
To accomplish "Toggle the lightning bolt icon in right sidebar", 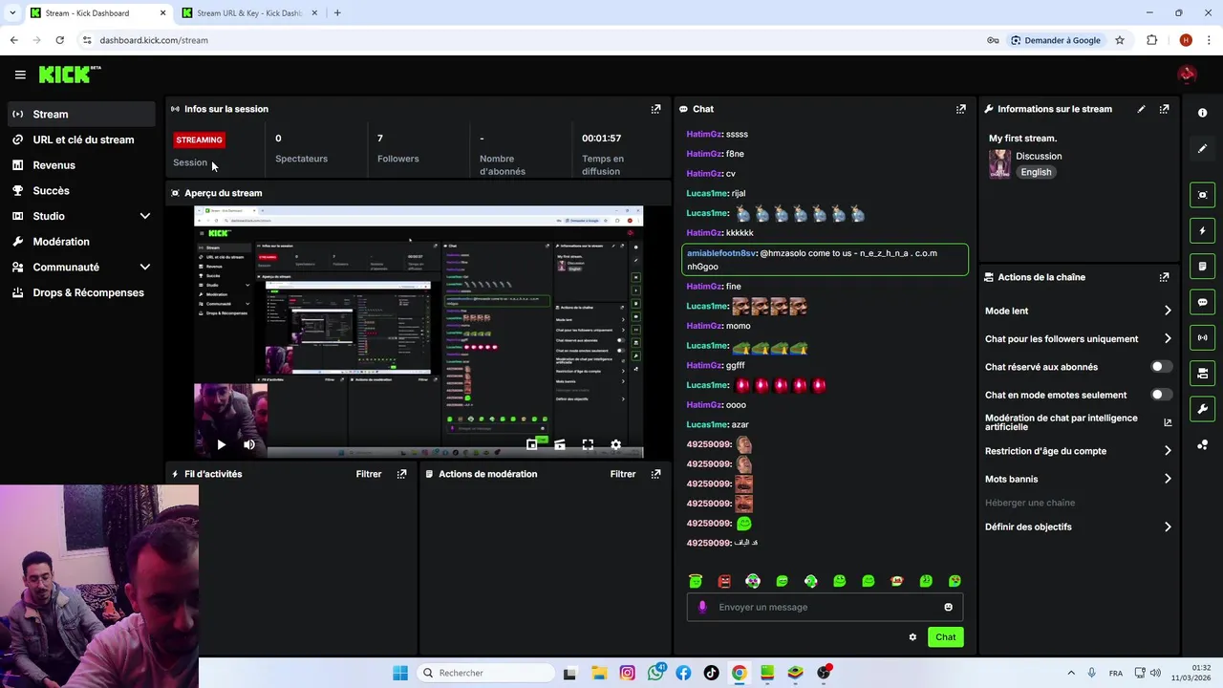I will pos(1202,230).
